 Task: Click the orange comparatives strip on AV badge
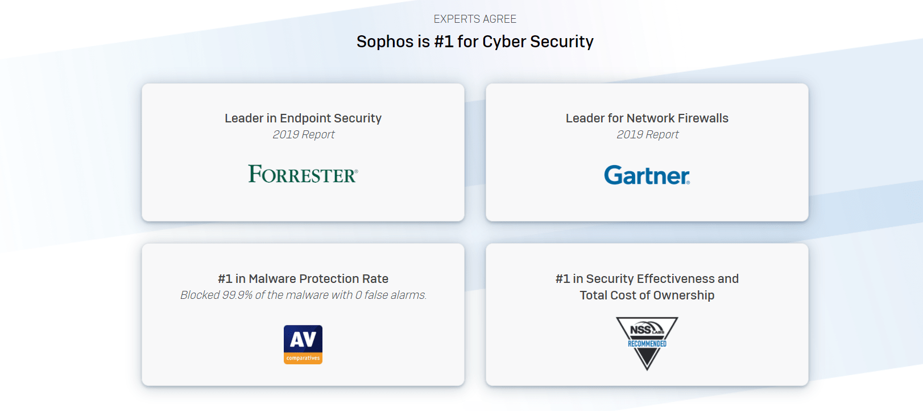pos(303,359)
